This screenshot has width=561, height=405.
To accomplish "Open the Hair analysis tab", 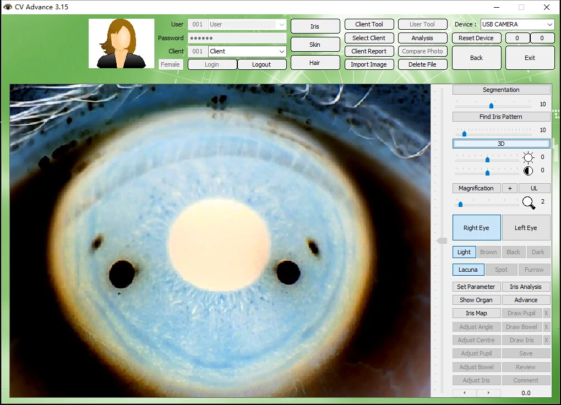I will 315,62.
